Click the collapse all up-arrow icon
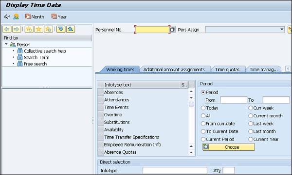292x175 pixels. (71, 29)
